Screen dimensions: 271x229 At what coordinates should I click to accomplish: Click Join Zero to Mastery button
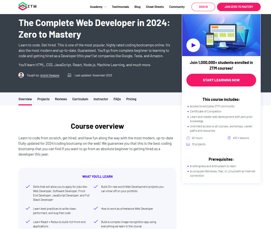(239, 7)
